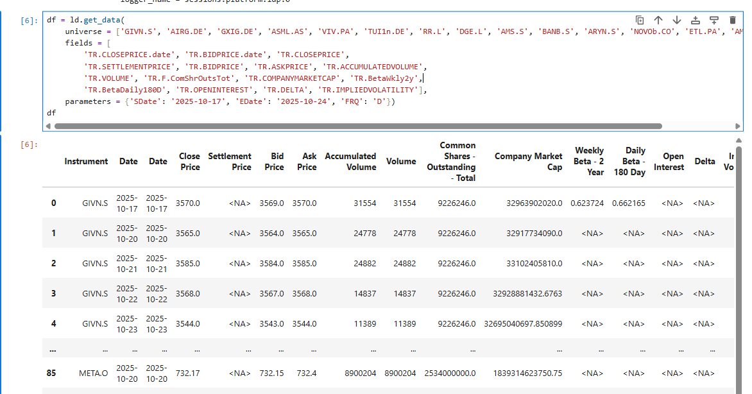The image size is (752, 394).
Task: Insert a cell below icon
Action: click(714, 20)
